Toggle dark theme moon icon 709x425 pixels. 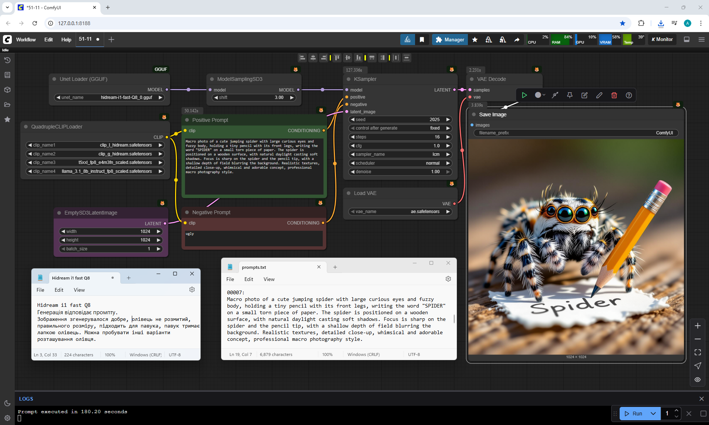pos(7,403)
